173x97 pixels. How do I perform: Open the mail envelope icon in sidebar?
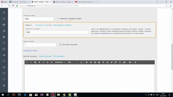pyautogui.click(x=4, y=73)
